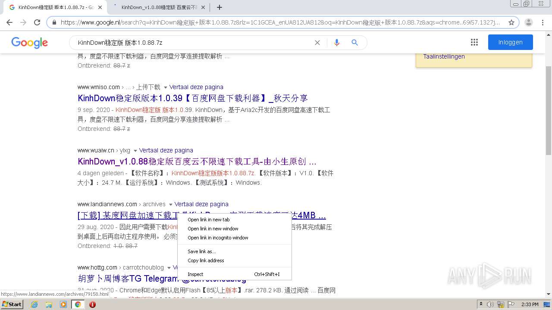View site info via the padlock icon
552x310 pixels.
[x=54, y=22]
